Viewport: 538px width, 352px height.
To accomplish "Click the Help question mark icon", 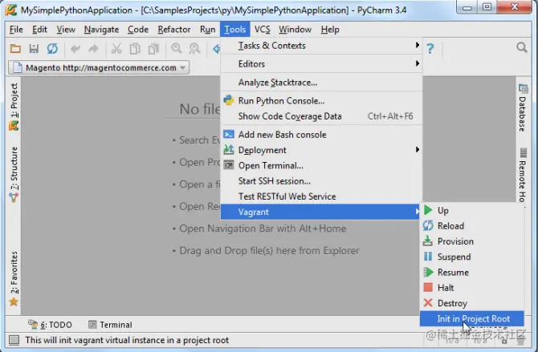I will coord(430,48).
